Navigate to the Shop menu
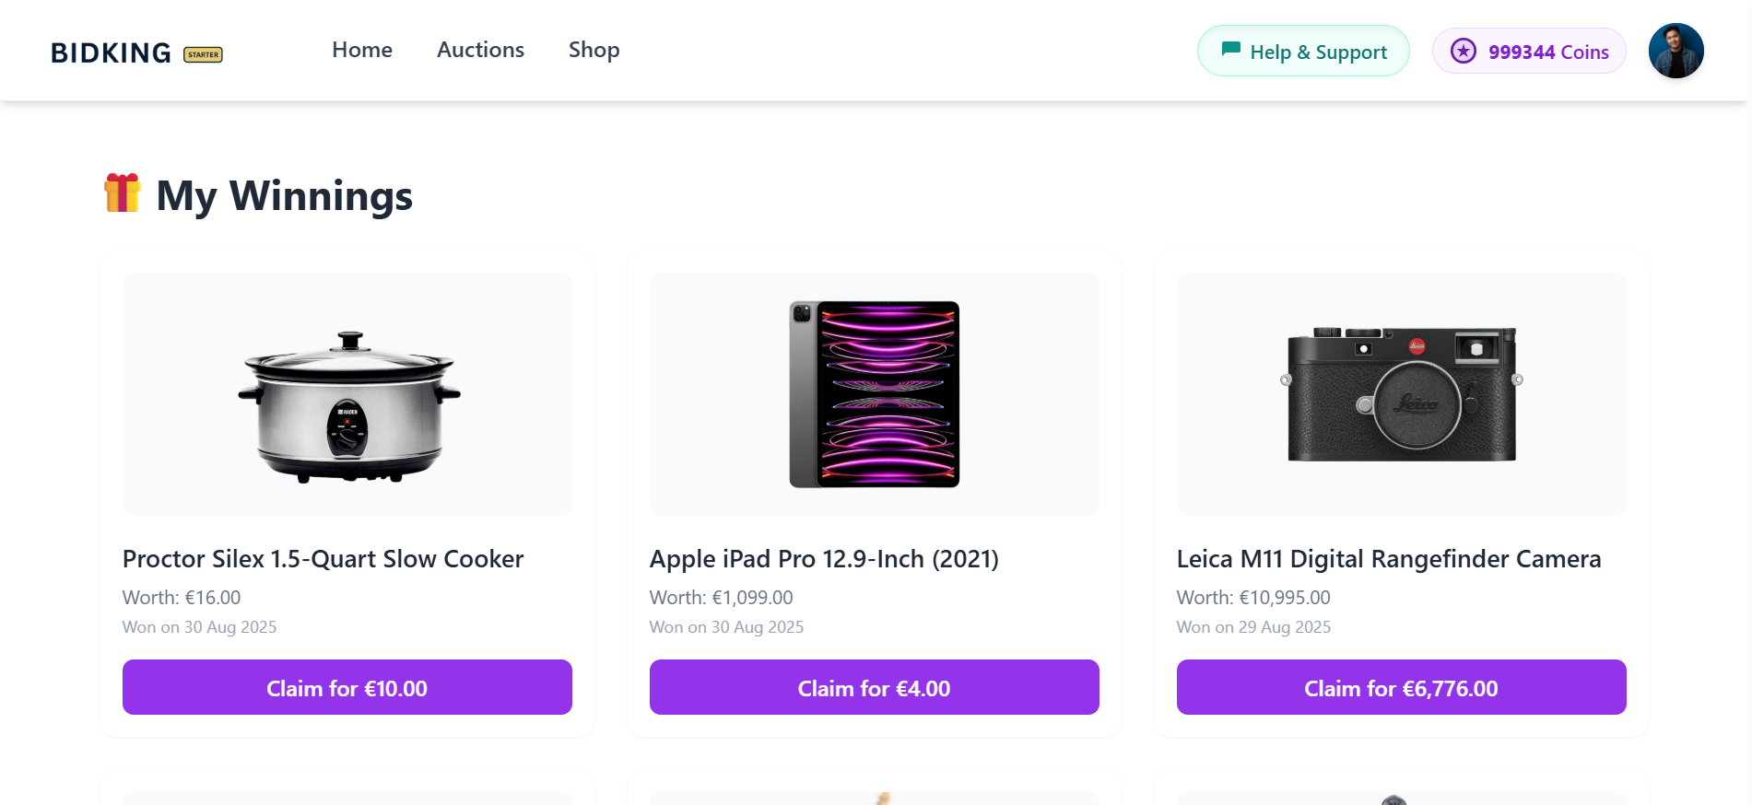 [x=594, y=50]
